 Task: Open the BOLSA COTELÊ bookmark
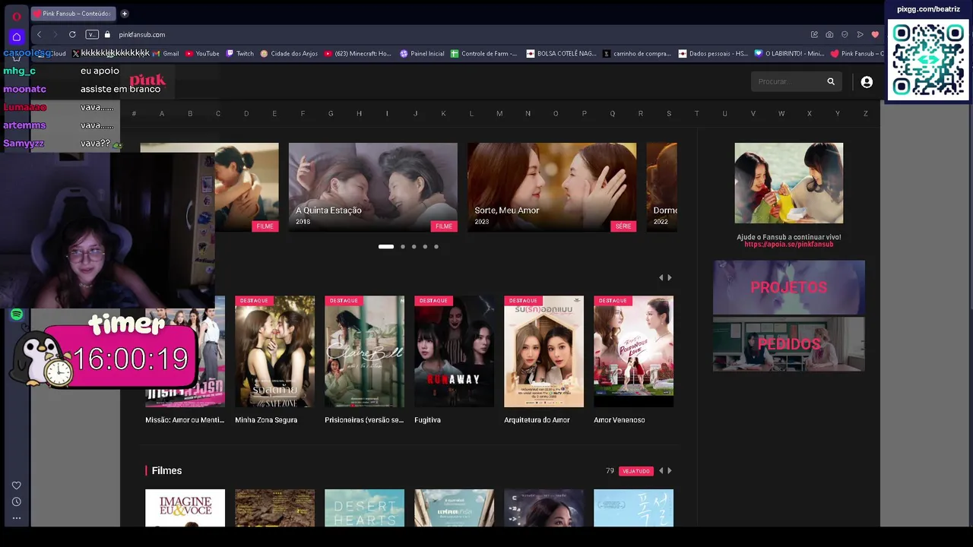tap(561, 53)
